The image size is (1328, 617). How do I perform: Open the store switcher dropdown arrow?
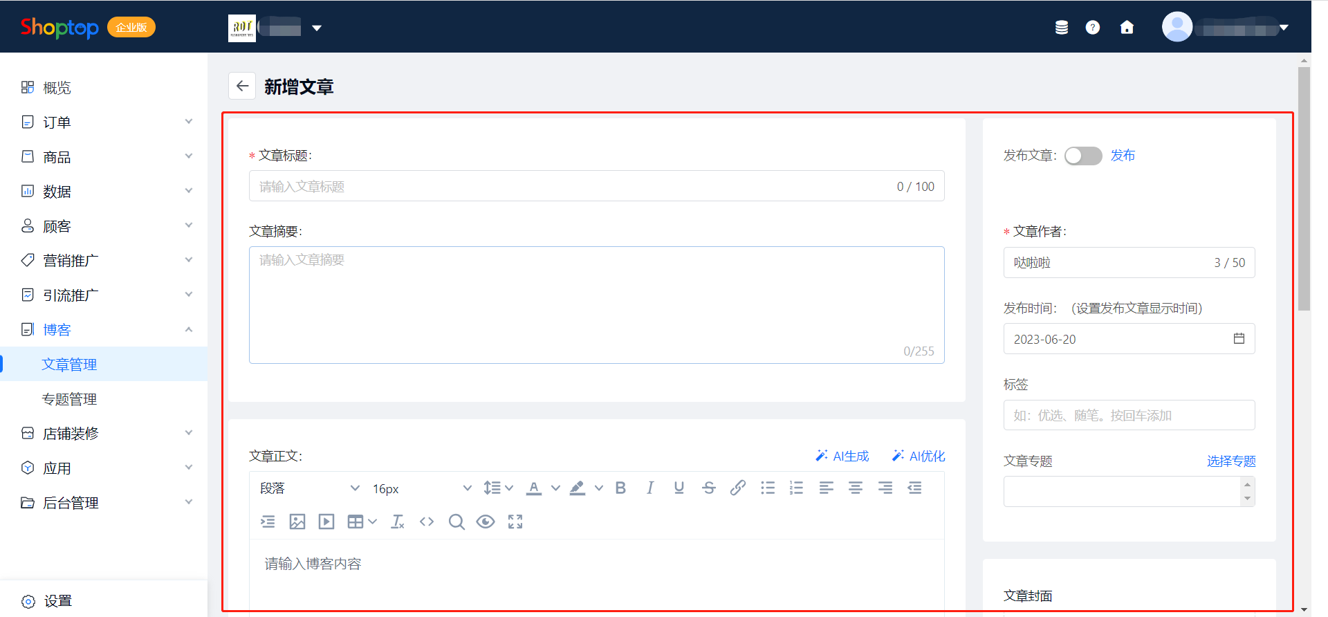coord(317,28)
